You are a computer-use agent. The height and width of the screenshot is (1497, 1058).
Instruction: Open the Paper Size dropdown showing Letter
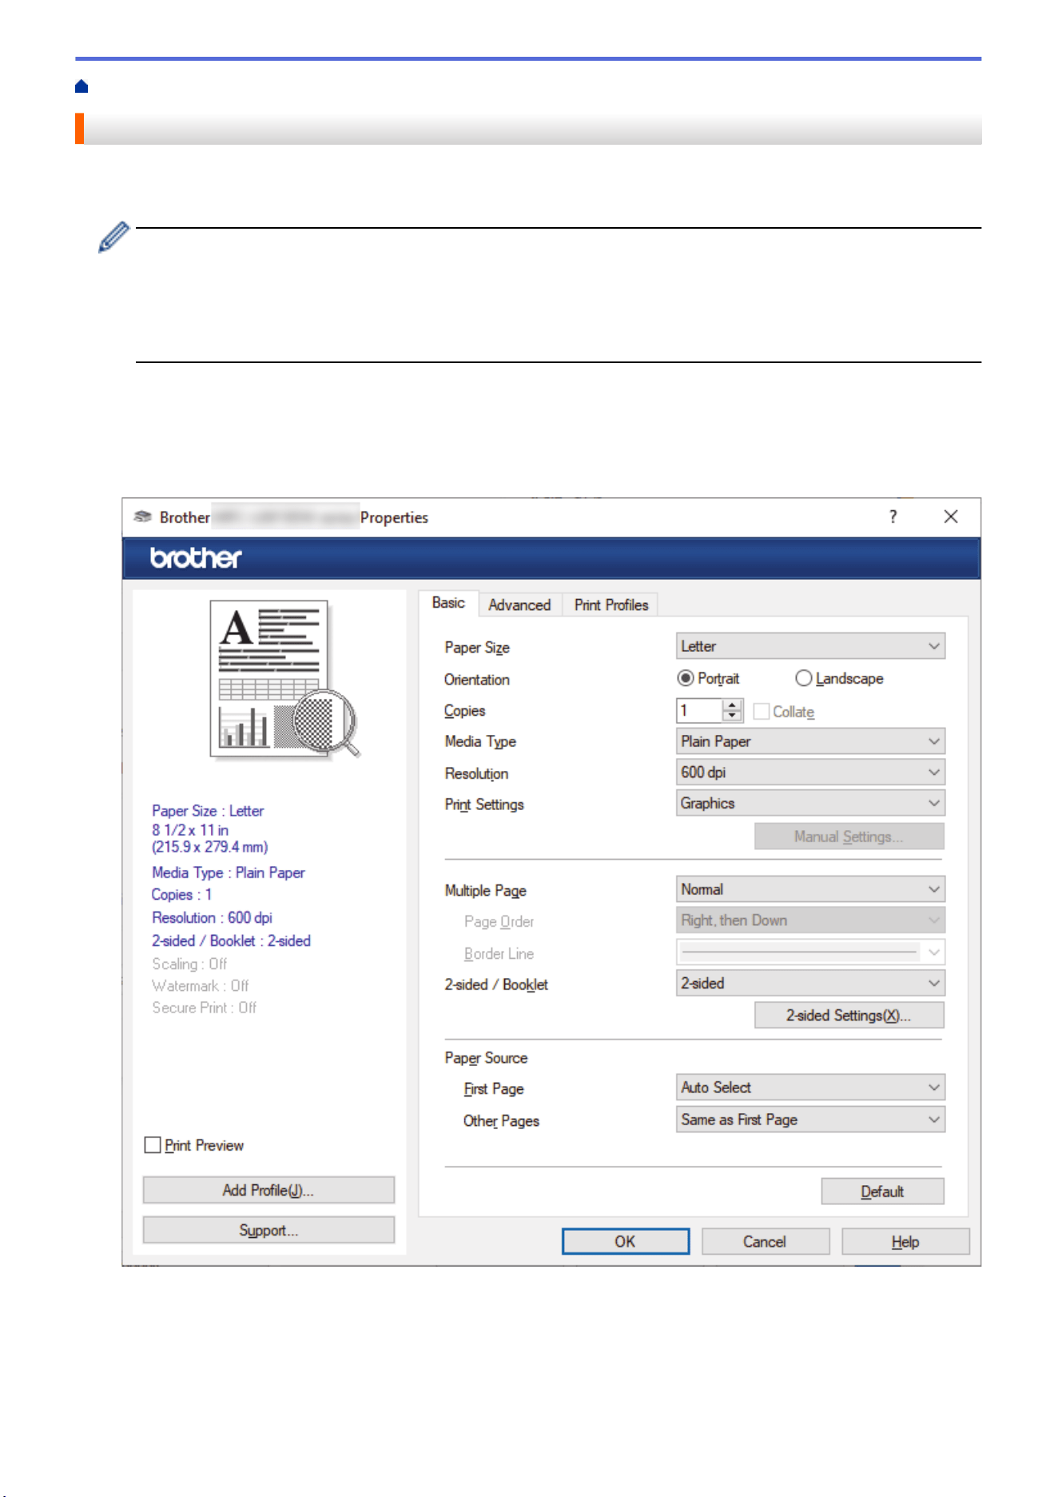tap(810, 646)
